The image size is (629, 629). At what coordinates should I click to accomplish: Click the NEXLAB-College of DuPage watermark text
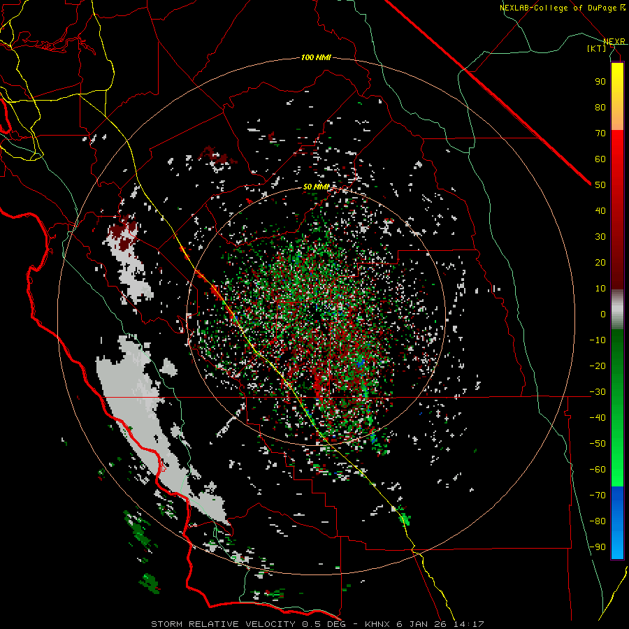coord(558,8)
